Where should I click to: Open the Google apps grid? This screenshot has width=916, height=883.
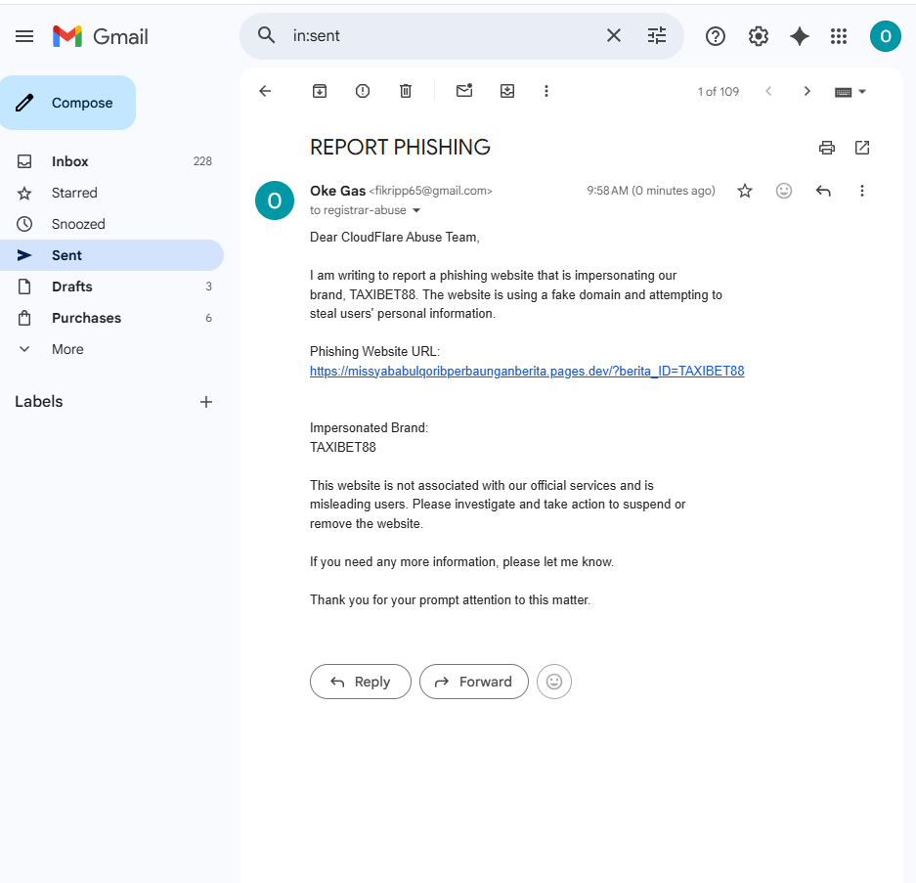pyautogui.click(x=839, y=36)
